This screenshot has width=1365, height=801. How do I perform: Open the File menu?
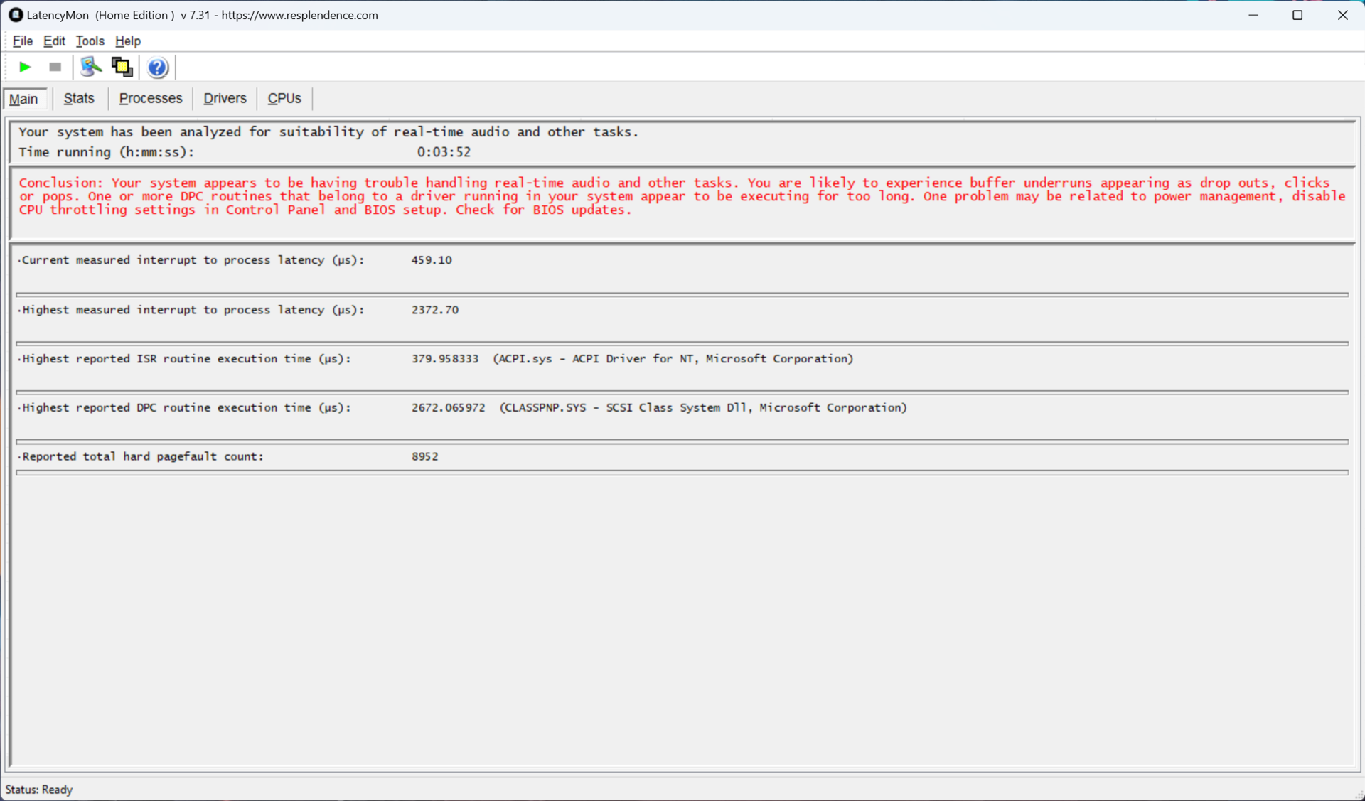click(23, 41)
